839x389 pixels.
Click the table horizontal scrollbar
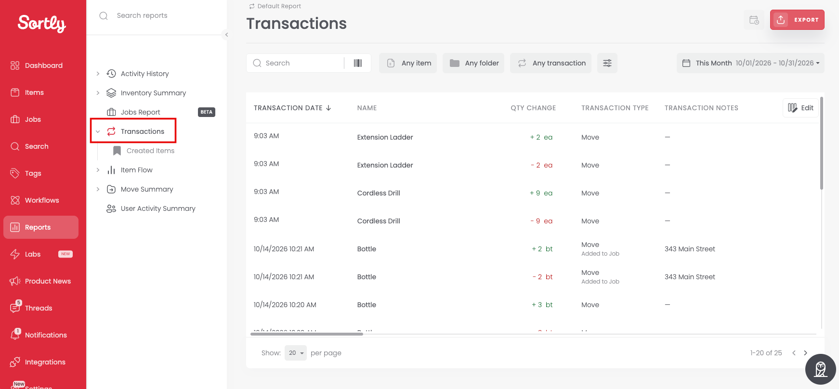307,334
